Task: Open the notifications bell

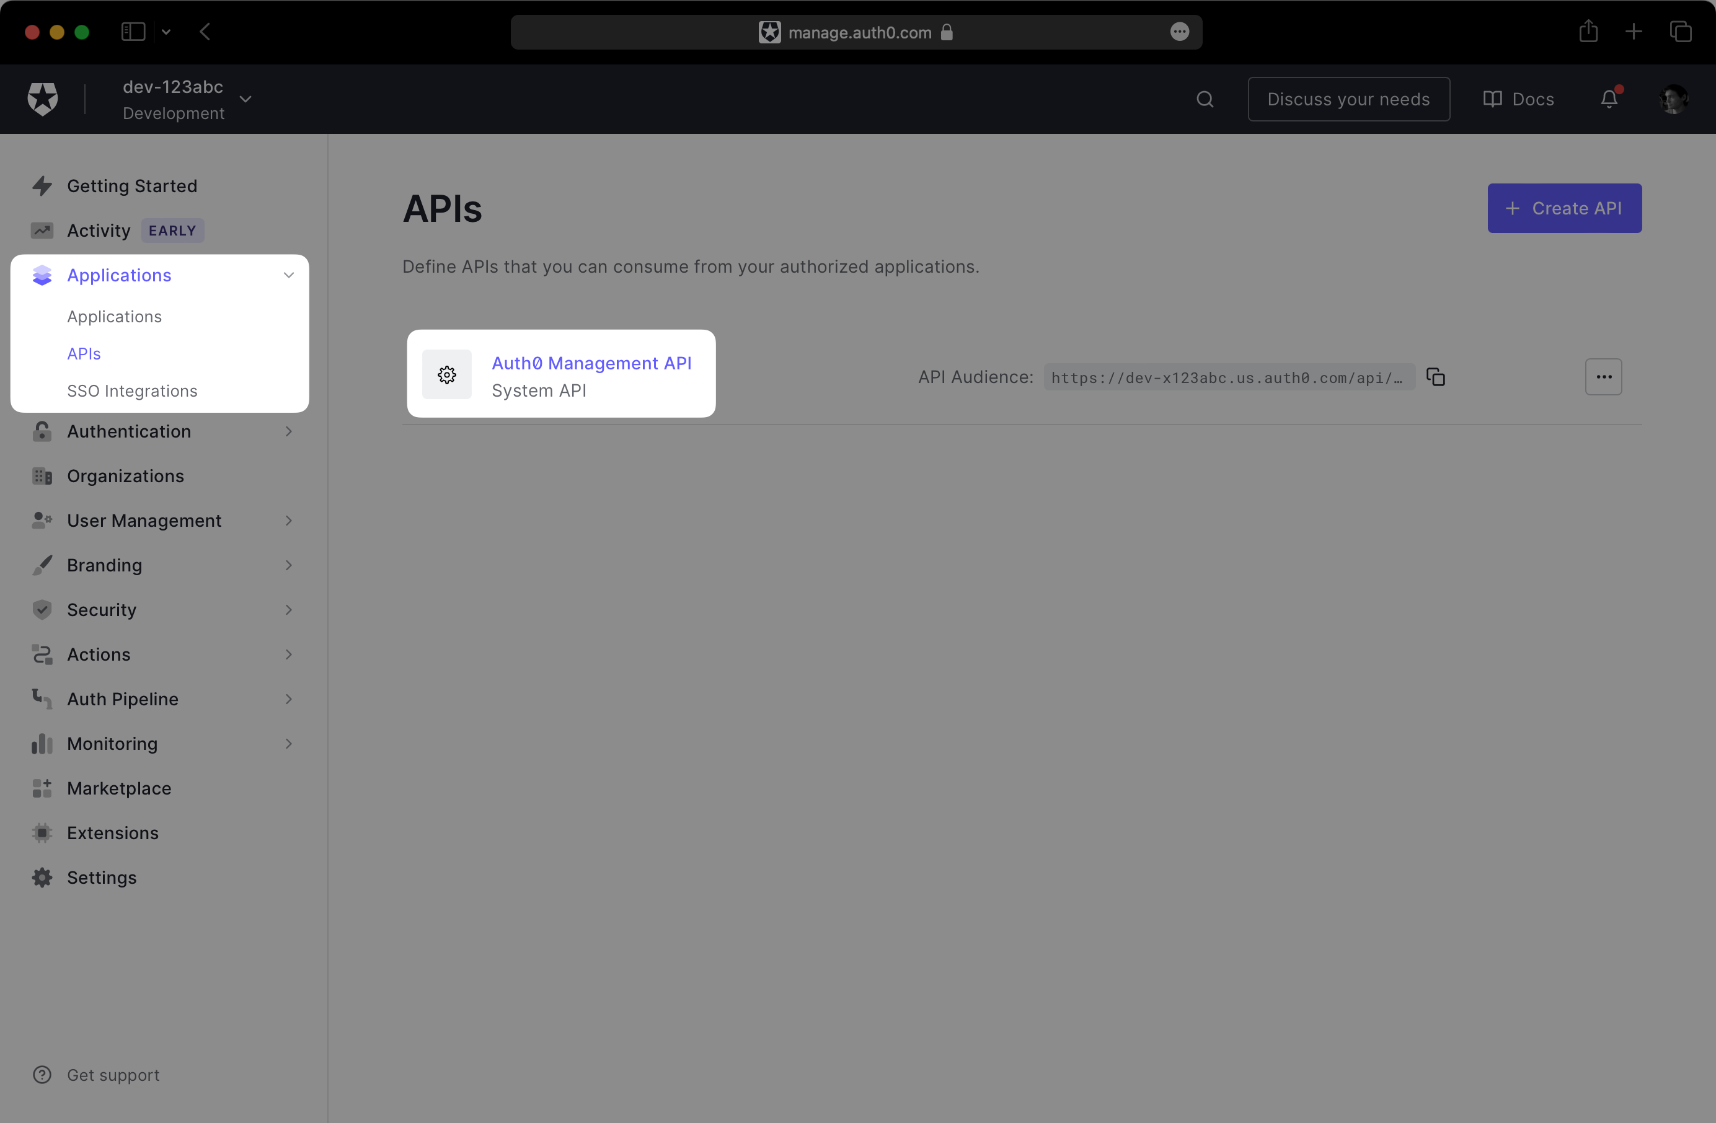Action: tap(1609, 99)
